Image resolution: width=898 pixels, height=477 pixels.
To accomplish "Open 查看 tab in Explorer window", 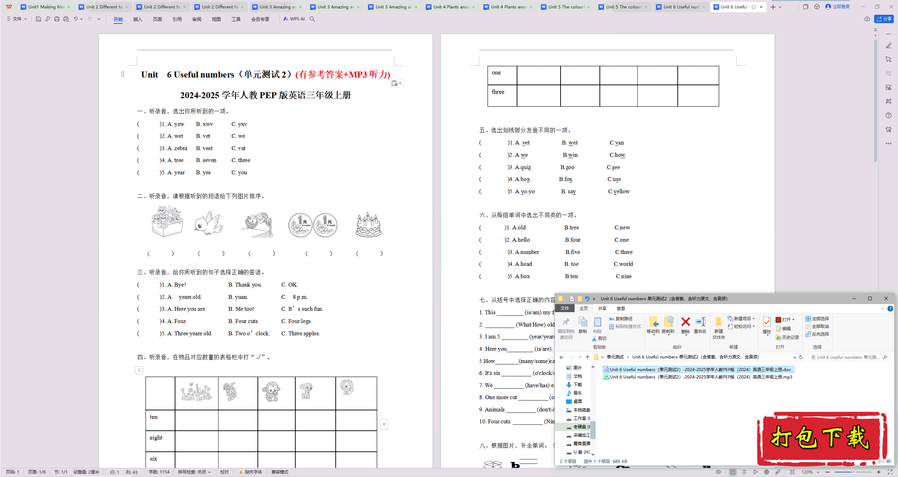I will point(621,309).
